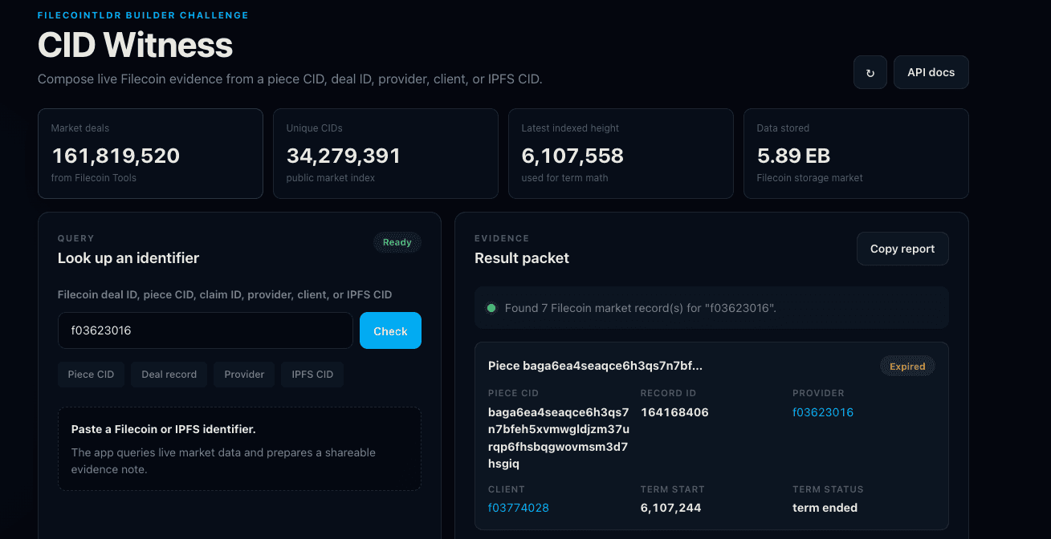Click the 'Paste a Filecoin or IPFS identifier.' hint
The width and height of the screenshot is (1051, 539).
[x=164, y=429]
